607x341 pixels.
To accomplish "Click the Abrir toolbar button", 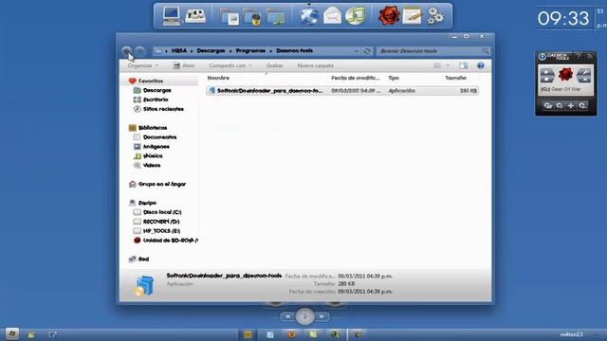I will click(184, 65).
